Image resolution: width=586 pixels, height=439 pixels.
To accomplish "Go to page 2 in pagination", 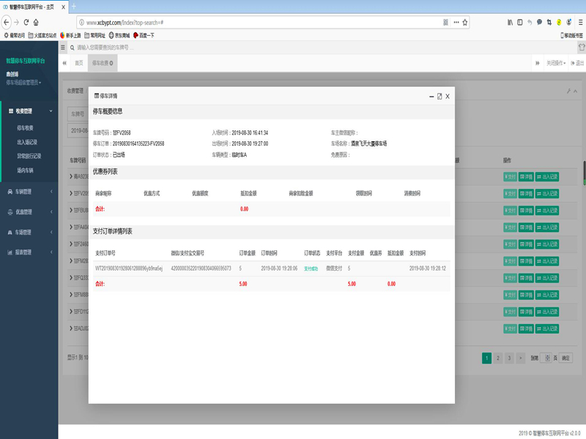I will 498,358.
